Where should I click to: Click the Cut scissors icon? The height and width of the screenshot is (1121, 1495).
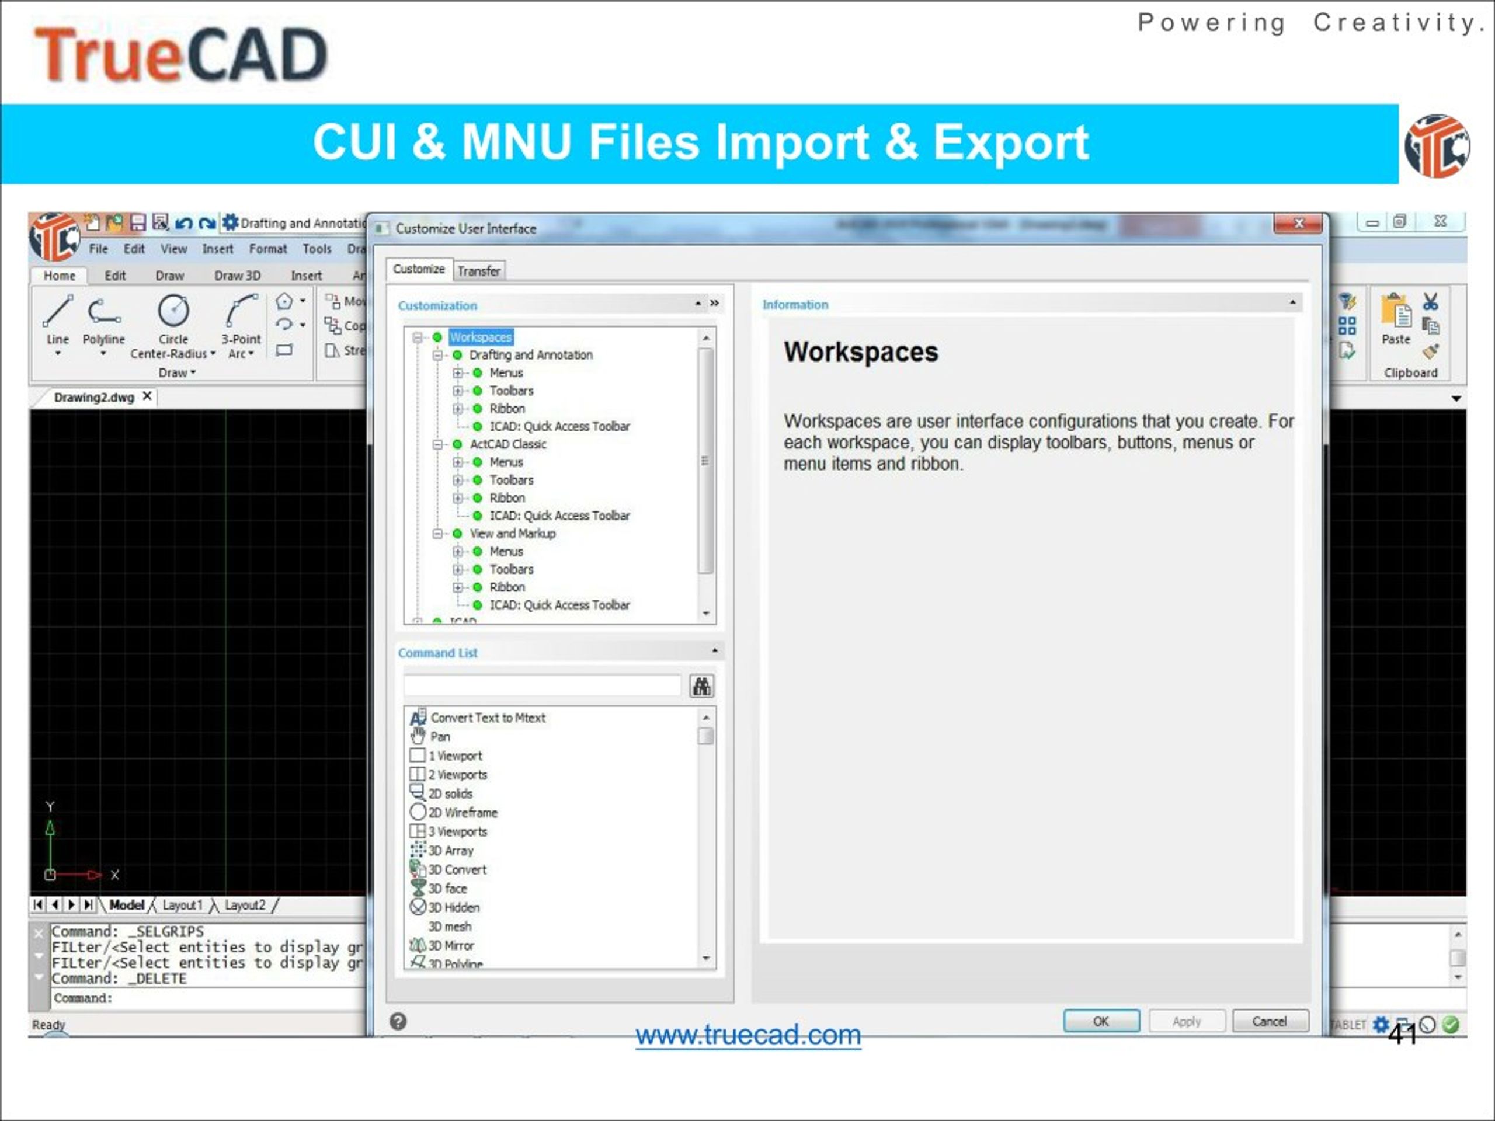click(1431, 301)
